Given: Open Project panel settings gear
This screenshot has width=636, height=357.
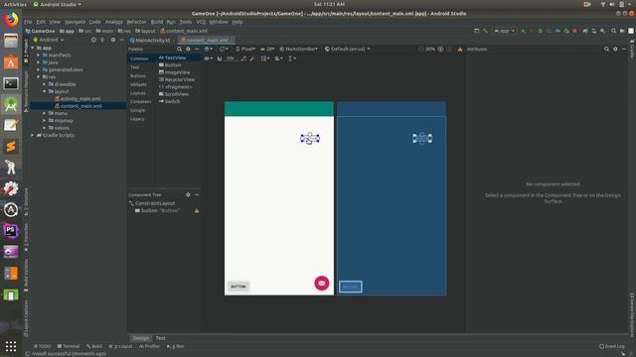Looking at the screenshot, I should pyautogui.click(x=113, y=40).
